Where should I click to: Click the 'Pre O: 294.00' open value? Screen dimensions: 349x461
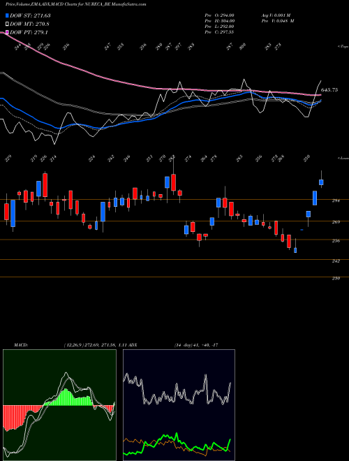[219, 15]
